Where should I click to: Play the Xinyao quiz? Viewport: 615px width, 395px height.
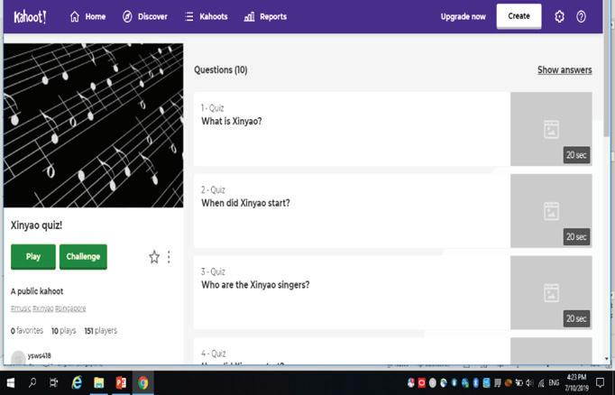click(x=33, y=256)
